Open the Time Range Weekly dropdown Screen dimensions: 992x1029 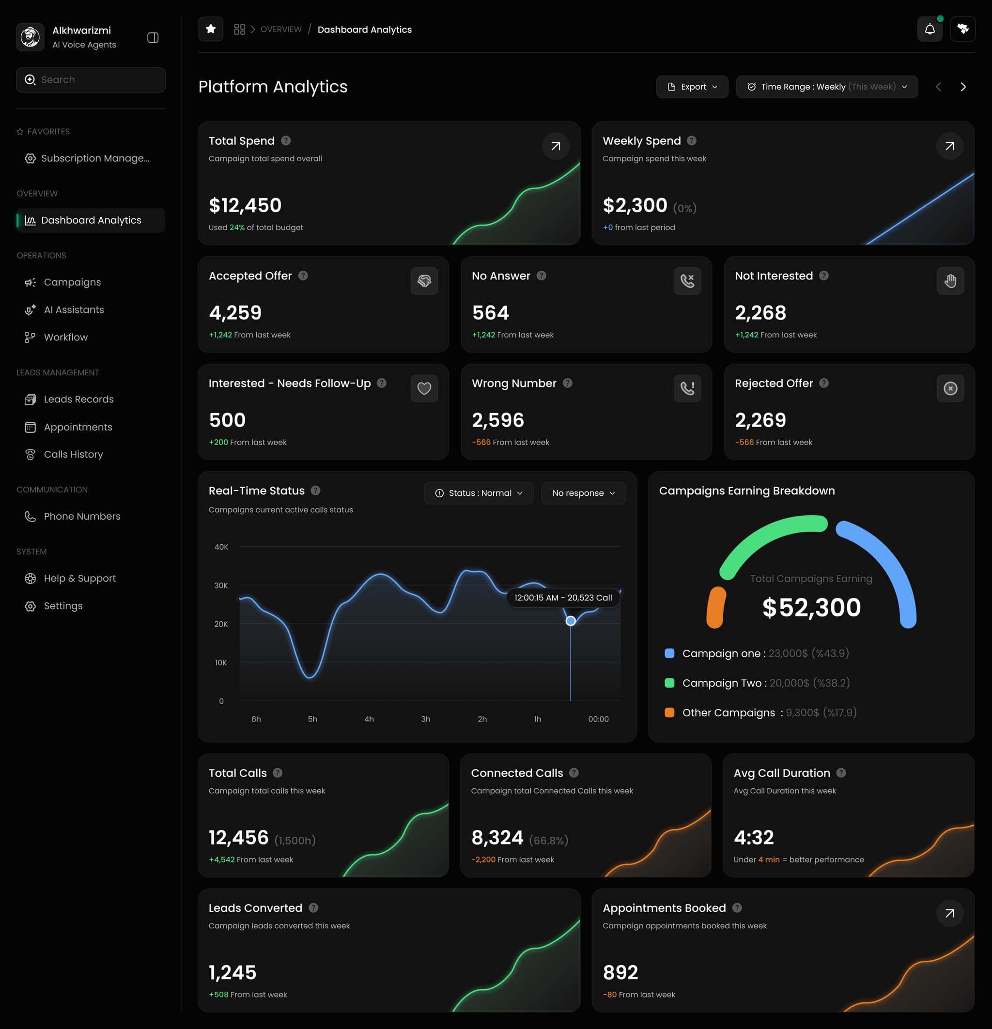pos(826,87)
